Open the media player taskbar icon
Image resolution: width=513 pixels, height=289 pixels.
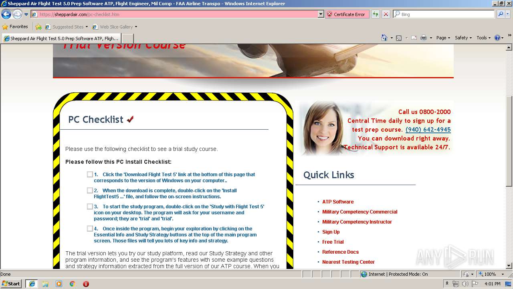coord(59,284)
